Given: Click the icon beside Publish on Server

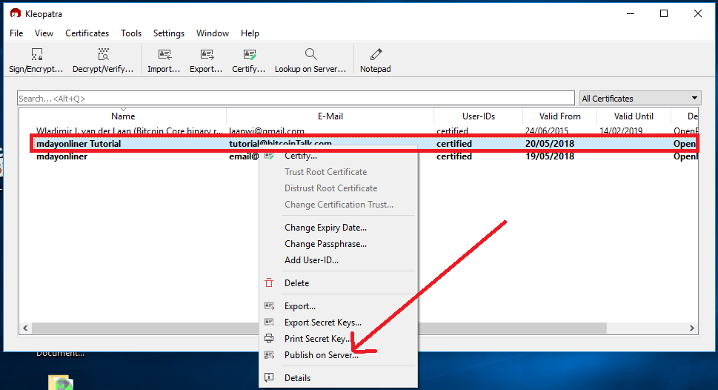Looking at the screenshot, I should [269, 354].
